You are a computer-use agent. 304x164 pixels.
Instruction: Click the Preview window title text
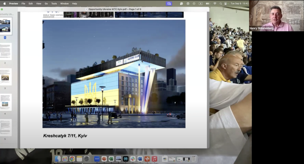115,9
